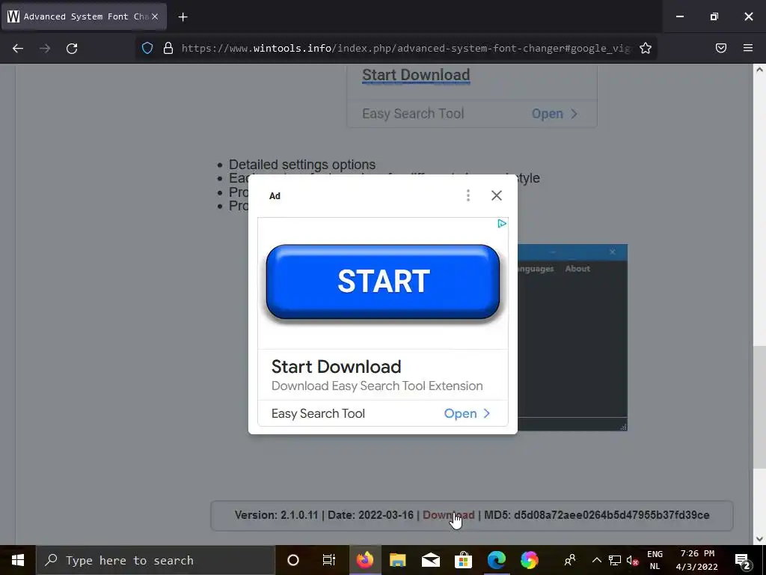This screenshot has height=575, width=766.
Task: Open Microsoft Edge from taskbar
Action: tap(497, 560)
